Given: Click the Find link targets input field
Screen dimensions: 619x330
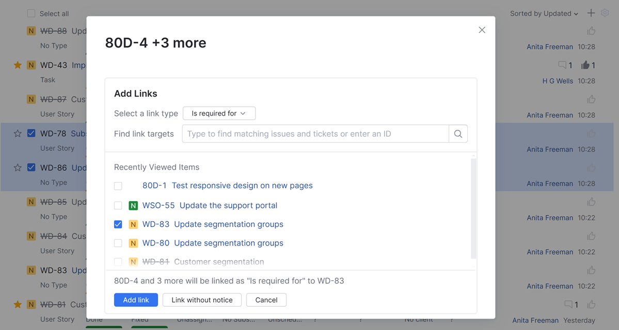Looking at the screenshot, I should [x=315, y=134].
